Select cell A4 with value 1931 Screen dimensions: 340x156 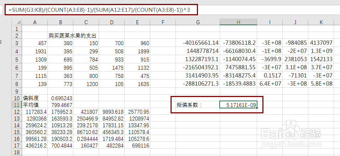coord(35,51)
